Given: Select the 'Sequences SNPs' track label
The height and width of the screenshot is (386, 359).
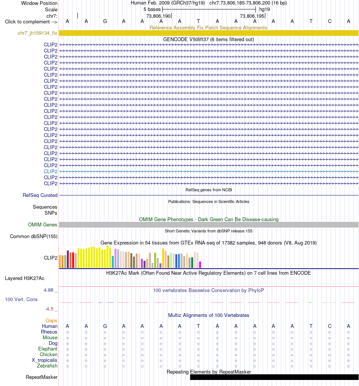Looking at the screenshot, I should 45,210.
